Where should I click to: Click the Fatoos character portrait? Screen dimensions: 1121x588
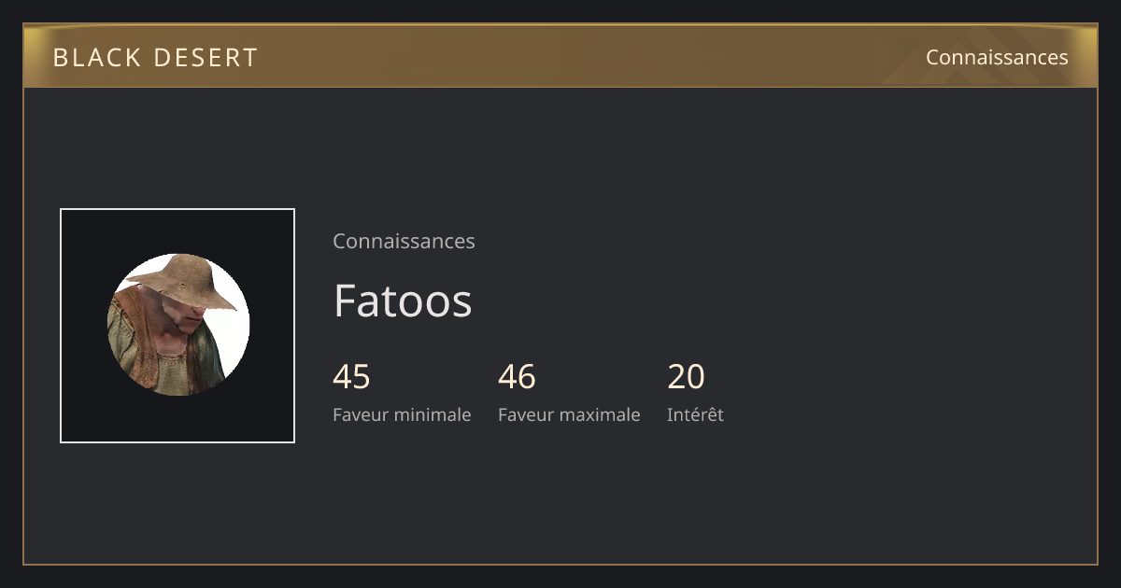tap(177, 325)
